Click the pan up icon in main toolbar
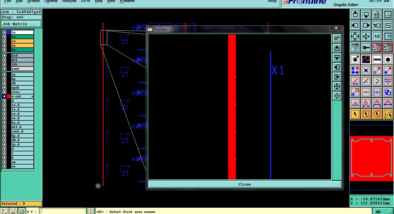 (355, 15)
